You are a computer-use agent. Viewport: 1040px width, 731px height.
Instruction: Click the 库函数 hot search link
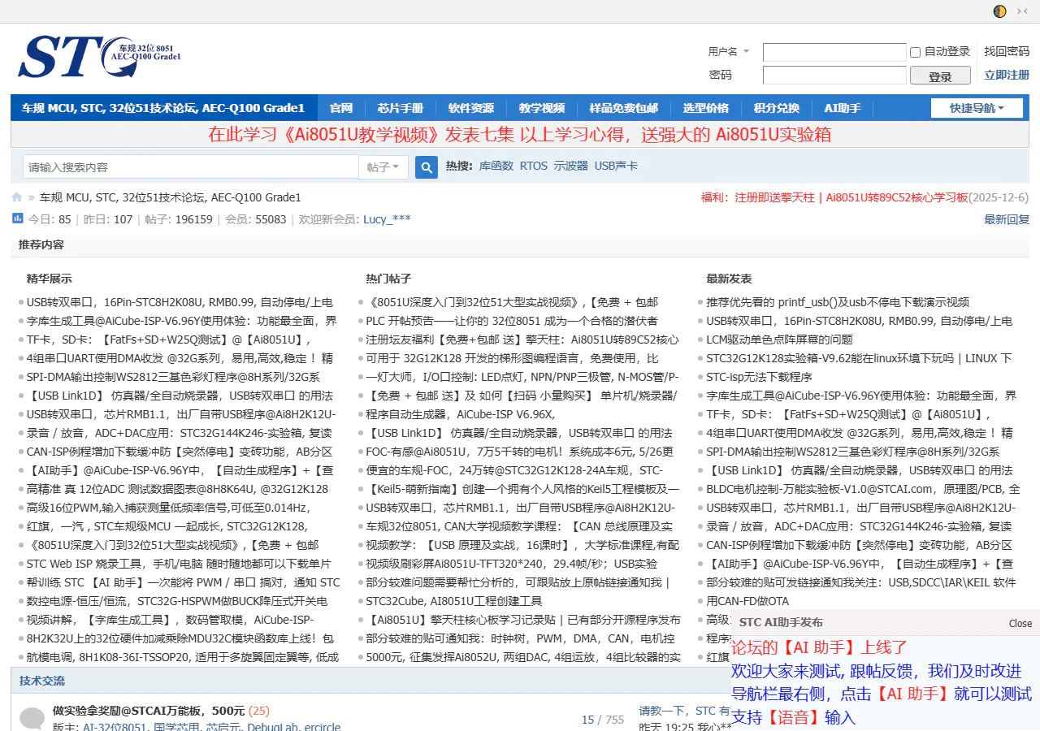pyautogui.click(x=496, y=166)
